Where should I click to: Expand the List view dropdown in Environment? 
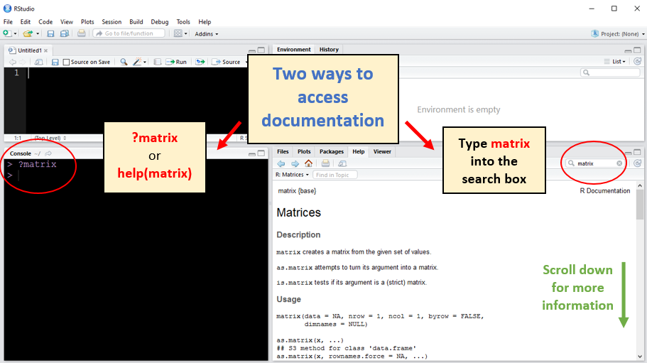614,62
